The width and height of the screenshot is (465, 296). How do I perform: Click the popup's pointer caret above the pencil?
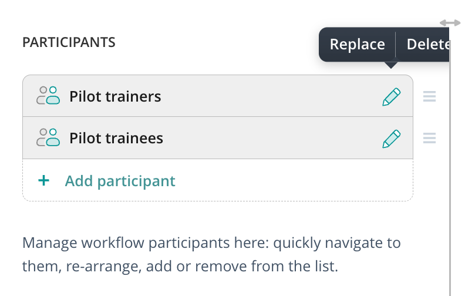click(x=391, y=65)
